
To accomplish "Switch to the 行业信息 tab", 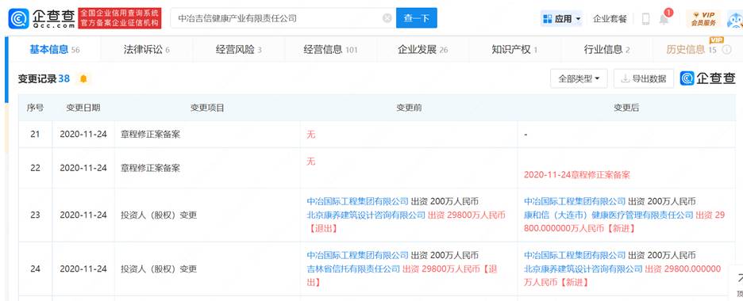I will (x=606, y=50).
